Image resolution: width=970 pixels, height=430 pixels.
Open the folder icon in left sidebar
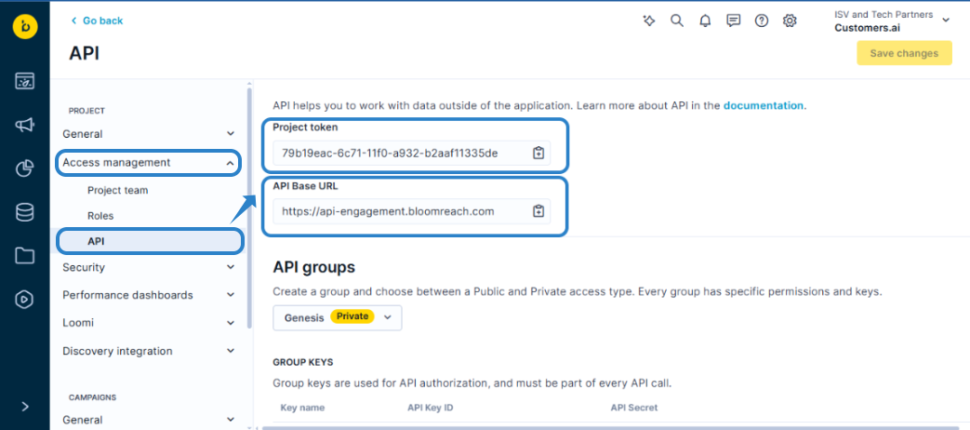click(x=25, y=256)
